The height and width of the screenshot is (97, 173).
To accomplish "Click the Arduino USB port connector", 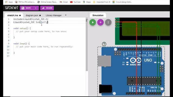I will [x=104, y=61].
